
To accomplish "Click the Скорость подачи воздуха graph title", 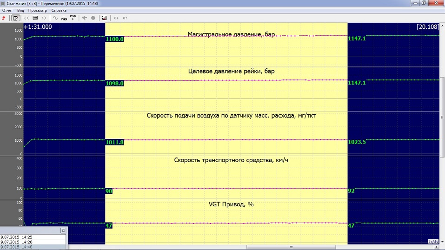I will [x=231, y=116].
